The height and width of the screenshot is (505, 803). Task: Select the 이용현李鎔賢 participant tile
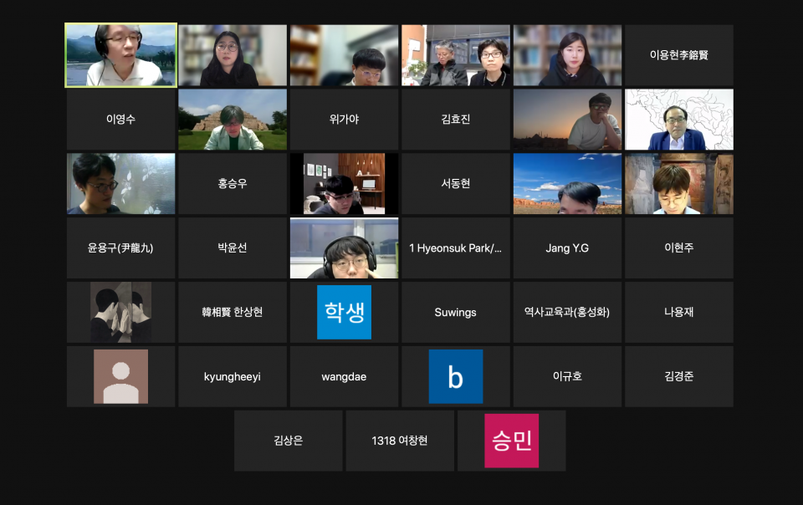click(679, 55)
